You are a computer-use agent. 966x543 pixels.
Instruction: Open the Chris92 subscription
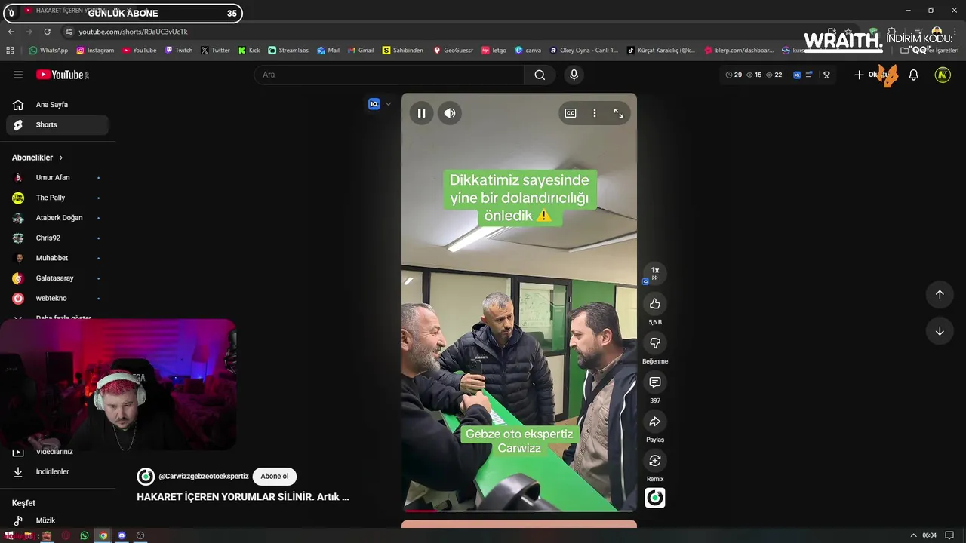pos(57,238)
